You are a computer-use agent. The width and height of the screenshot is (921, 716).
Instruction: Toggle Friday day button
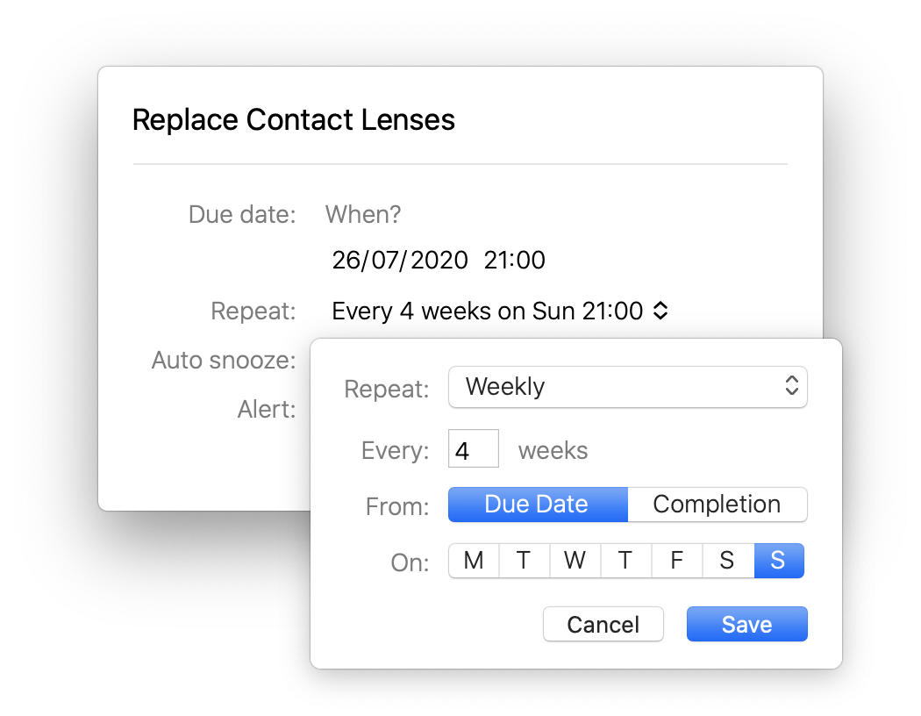click(676, 561)
